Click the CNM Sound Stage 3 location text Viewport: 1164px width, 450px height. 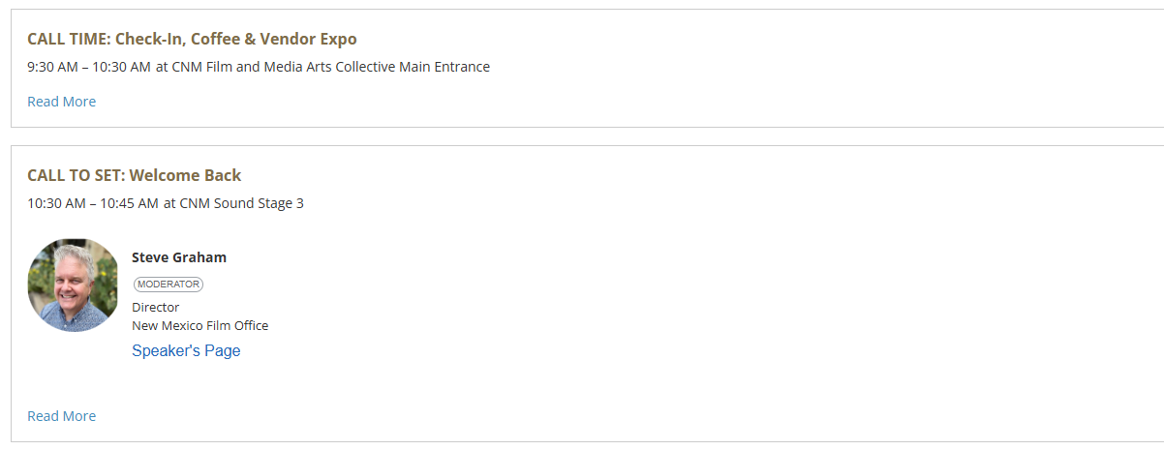242,204
